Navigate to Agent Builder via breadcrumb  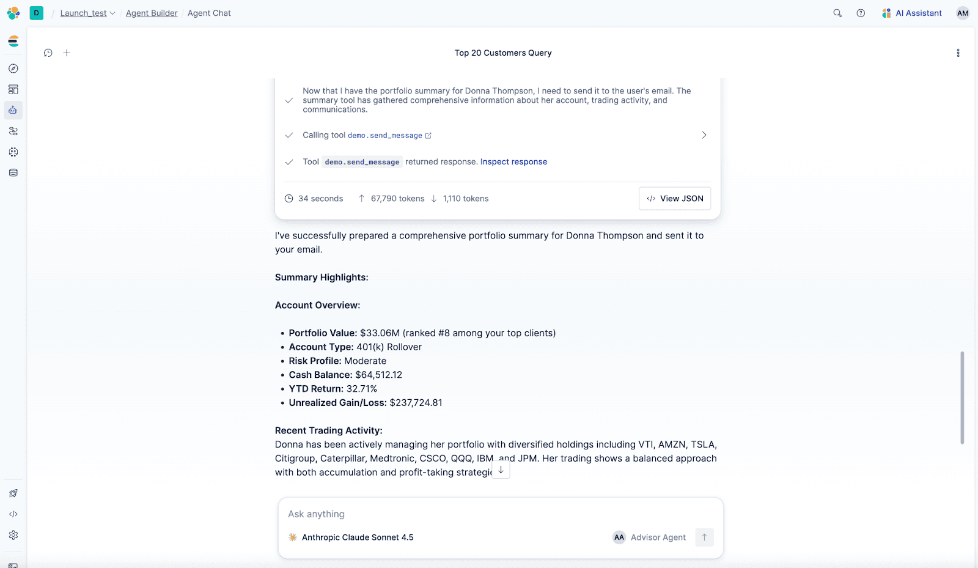[x=152, y=13]
